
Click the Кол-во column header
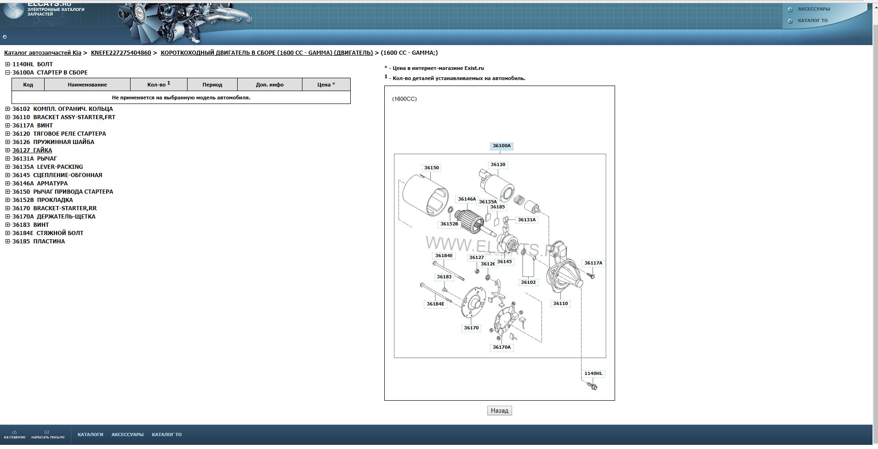pos(159,85)
